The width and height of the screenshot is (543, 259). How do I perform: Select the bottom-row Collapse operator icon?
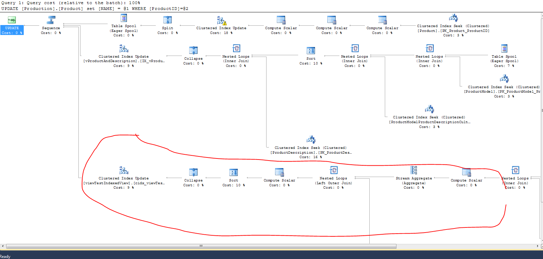pos(193,173)
